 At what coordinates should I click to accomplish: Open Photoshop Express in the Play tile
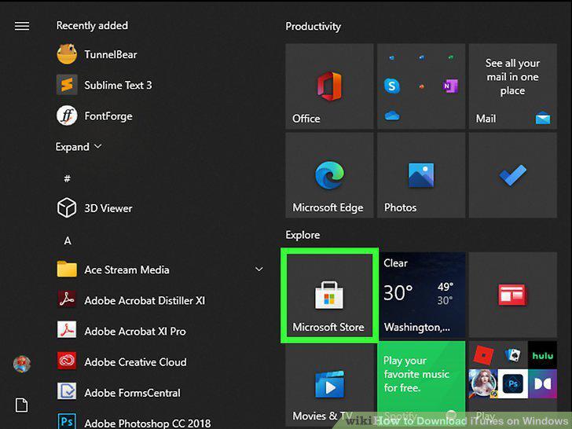point(512,383)
